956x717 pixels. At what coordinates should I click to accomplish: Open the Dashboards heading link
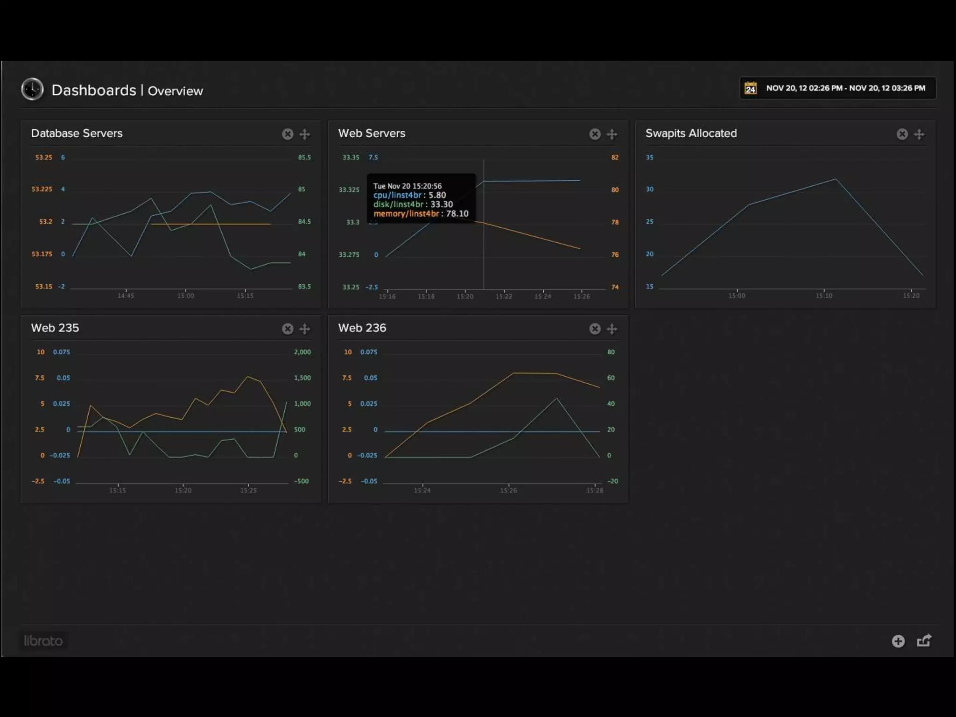tap(94, 90)
